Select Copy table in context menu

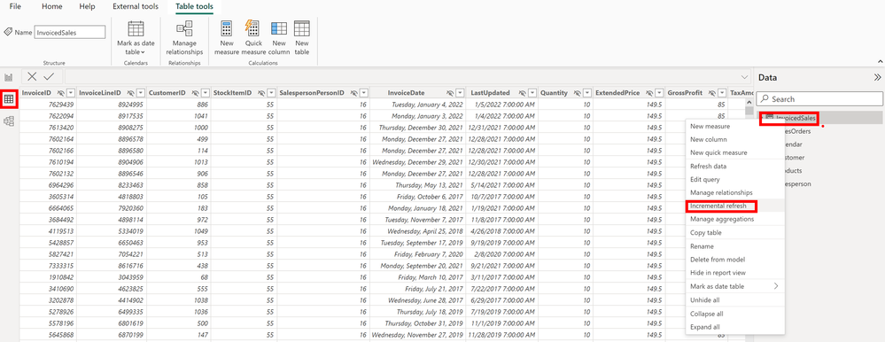(735, 232)
